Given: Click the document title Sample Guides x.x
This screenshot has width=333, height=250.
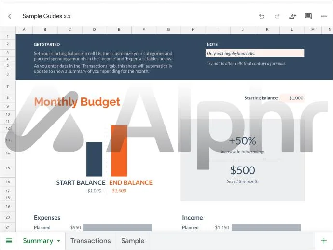Looking at the screenshot, I should [x=46, y=16].
